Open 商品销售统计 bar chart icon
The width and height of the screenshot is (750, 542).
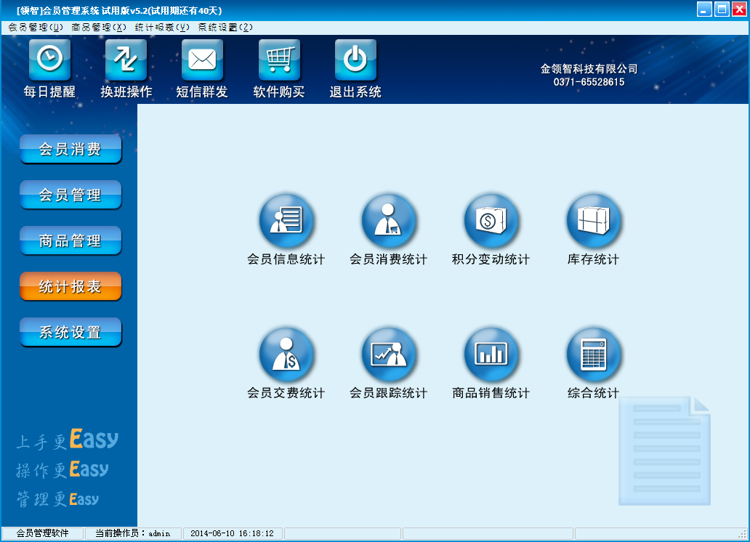[491, 355]
